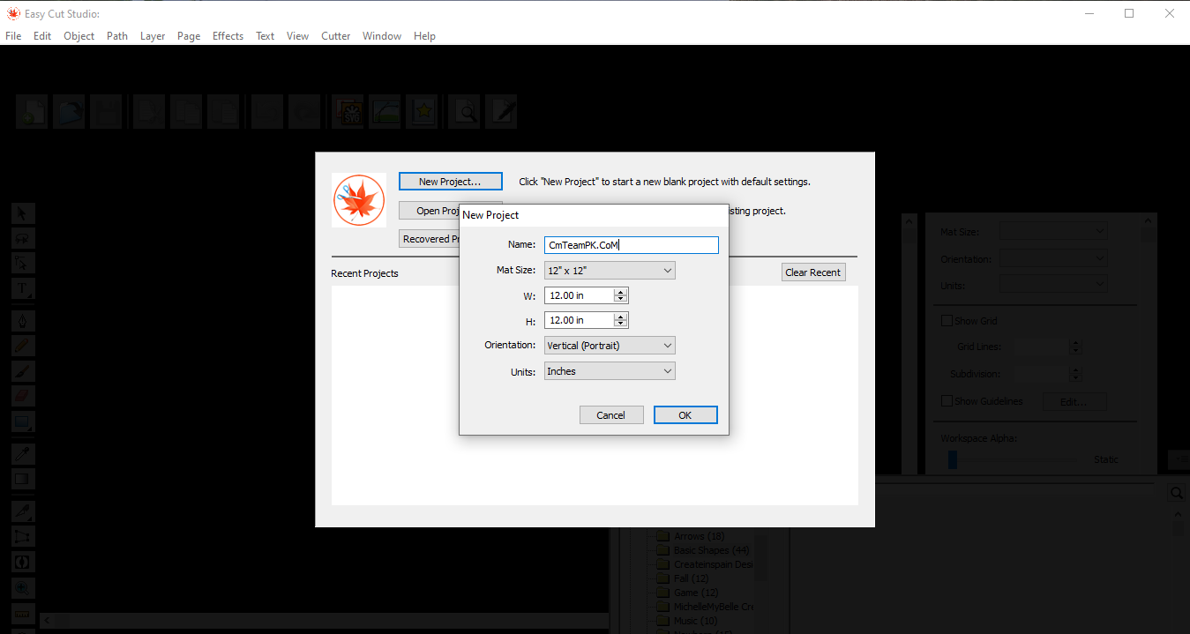The image size is (1190, 634).
Task: Click the New document icon in main toolbar
Action: point(32,112)
